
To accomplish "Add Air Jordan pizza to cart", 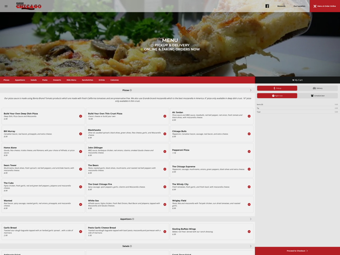I will (x=249, y=116).
